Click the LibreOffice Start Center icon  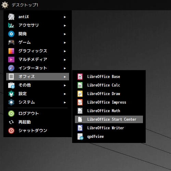[x=80, y=119]
